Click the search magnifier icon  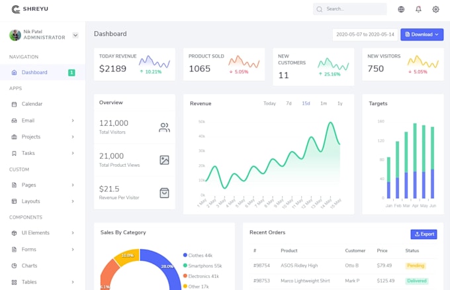[319, 9]
